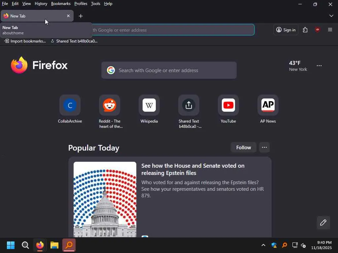Open the History menu

[41, 4]
